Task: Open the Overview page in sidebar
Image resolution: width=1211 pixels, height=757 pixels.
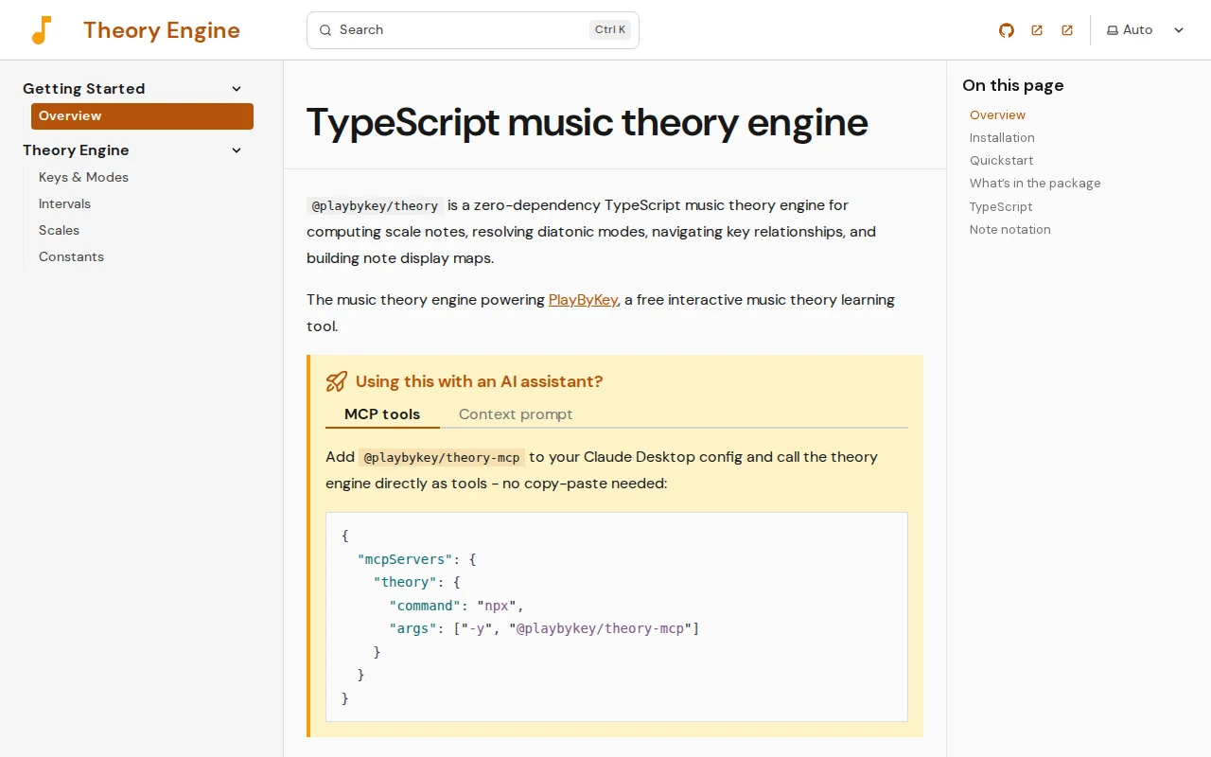Action: (x=142, y=116)
